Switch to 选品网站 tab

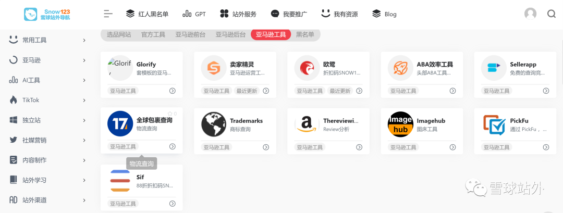coord(119,35)
